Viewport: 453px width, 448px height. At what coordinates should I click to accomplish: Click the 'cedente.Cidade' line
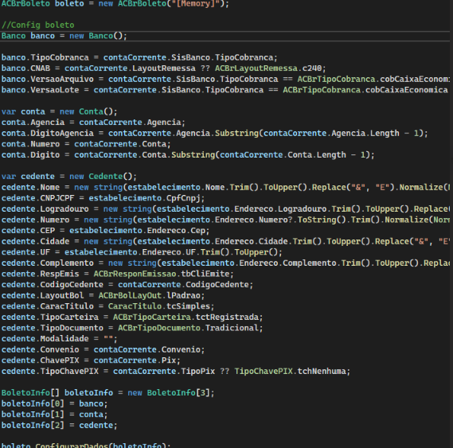(x=225, y=241)
